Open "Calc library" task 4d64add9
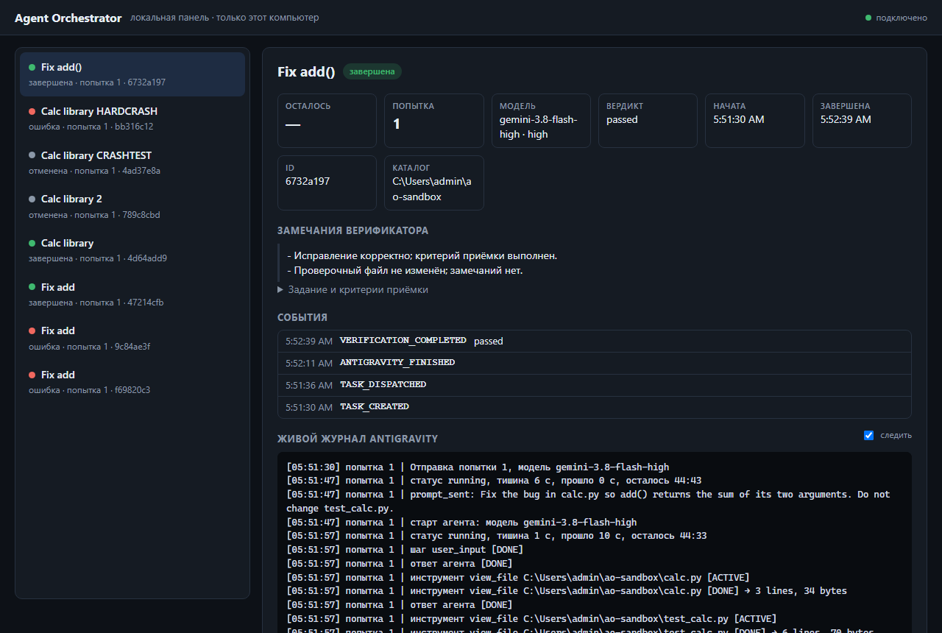The width and height of the screenshot is (942, 633). 132,250
